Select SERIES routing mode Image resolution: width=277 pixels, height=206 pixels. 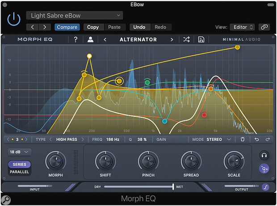pos(19,165)
